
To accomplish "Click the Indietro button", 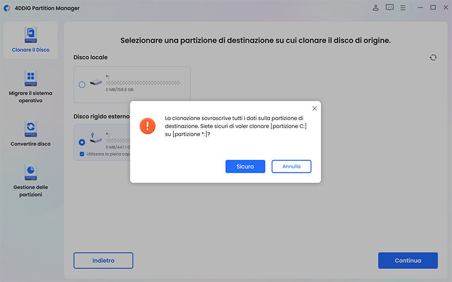I will (103, 261).
